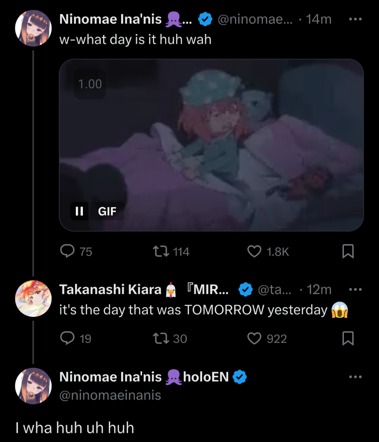Screen dimensions: 379x442
Task: Reply to Ina'nis's first tweet
Action: tap(67, 251)
